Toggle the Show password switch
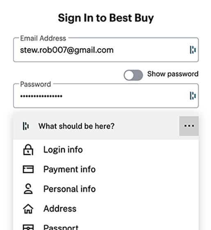 tap(133, 75)
